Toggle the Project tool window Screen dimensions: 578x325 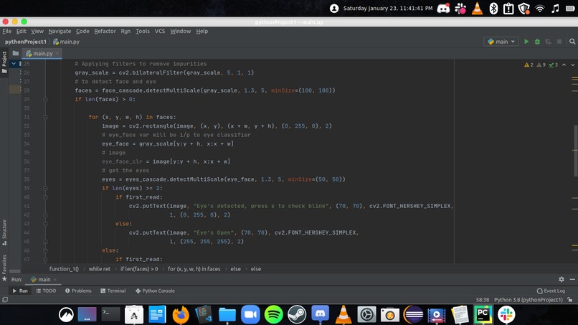pyautogui.click(x=4, y=62)
